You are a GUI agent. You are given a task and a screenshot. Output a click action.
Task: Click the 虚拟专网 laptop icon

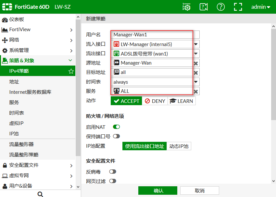[x=5, y=176]
